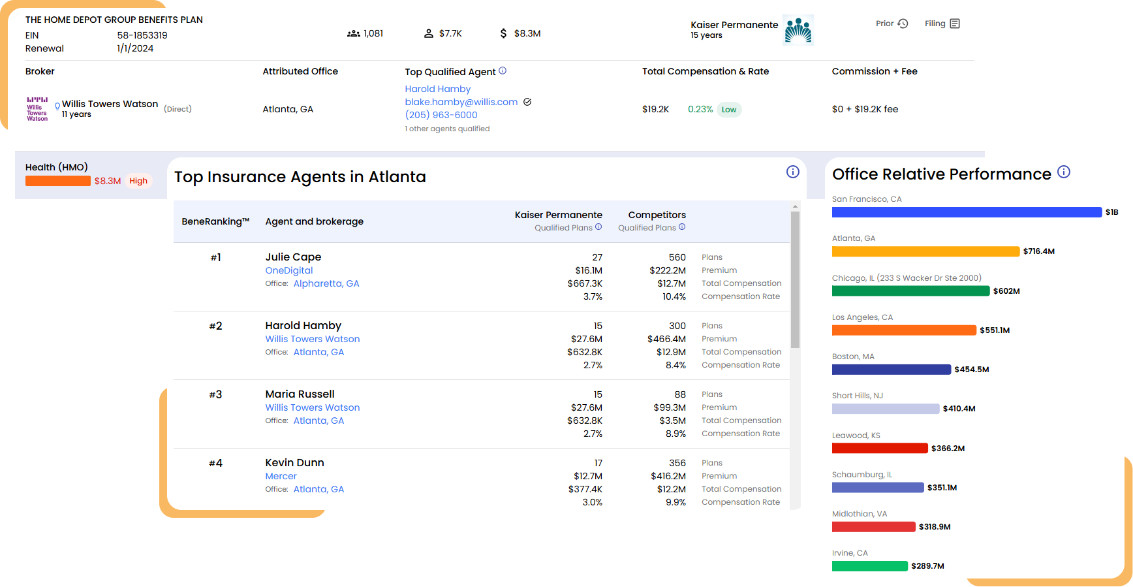
Task: Click blake.hamby@willis.com email link
Action: click(461, 102)
